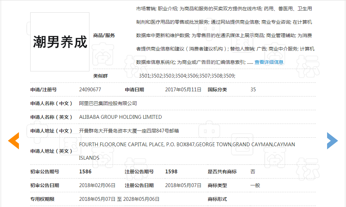Viewport: 346px width, 207px height.
Task: Click goods text line starting 制剂和医疗用品
Action: tap(224, 22)
